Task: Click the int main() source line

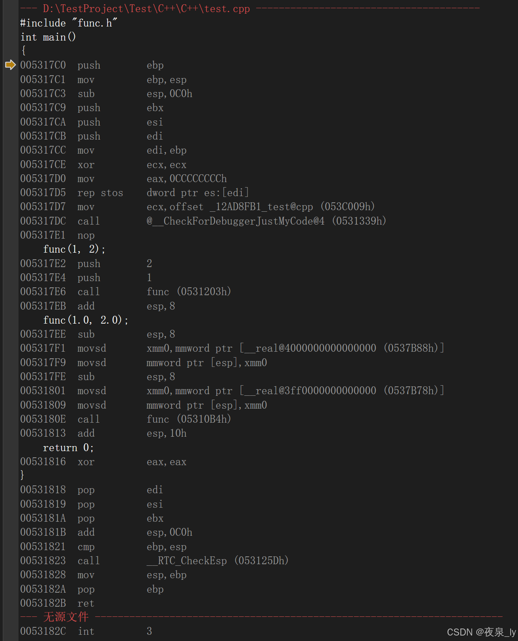Action: tap(48, 37)
